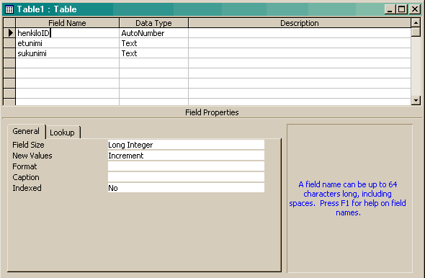Click the Description cell for etunimi
The image size is (425, 278).
(300, 43)
